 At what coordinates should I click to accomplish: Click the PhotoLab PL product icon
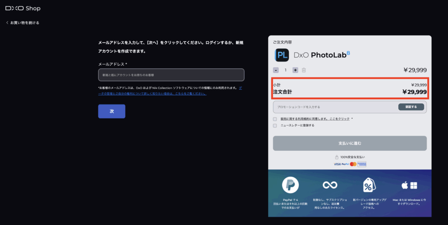point(282,55)
